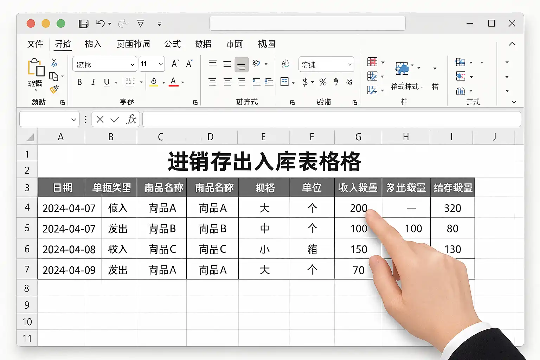Select column A via its header

(61, 137)
